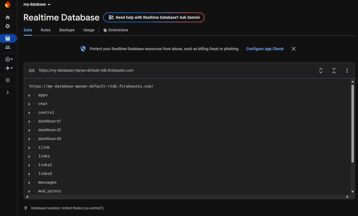Select the messages key label
This screenshot has height=216, width=358.
47,182
